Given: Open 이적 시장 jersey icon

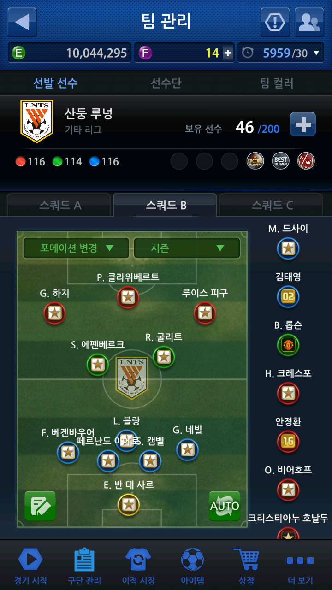Looking at the screenshot, I should pyautogui.click(x=138, y=560).
